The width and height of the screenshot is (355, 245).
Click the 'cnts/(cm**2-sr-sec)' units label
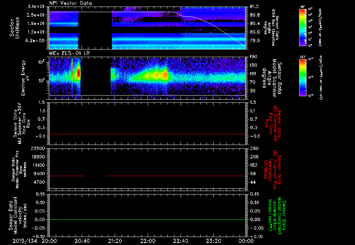click(320, 27)
